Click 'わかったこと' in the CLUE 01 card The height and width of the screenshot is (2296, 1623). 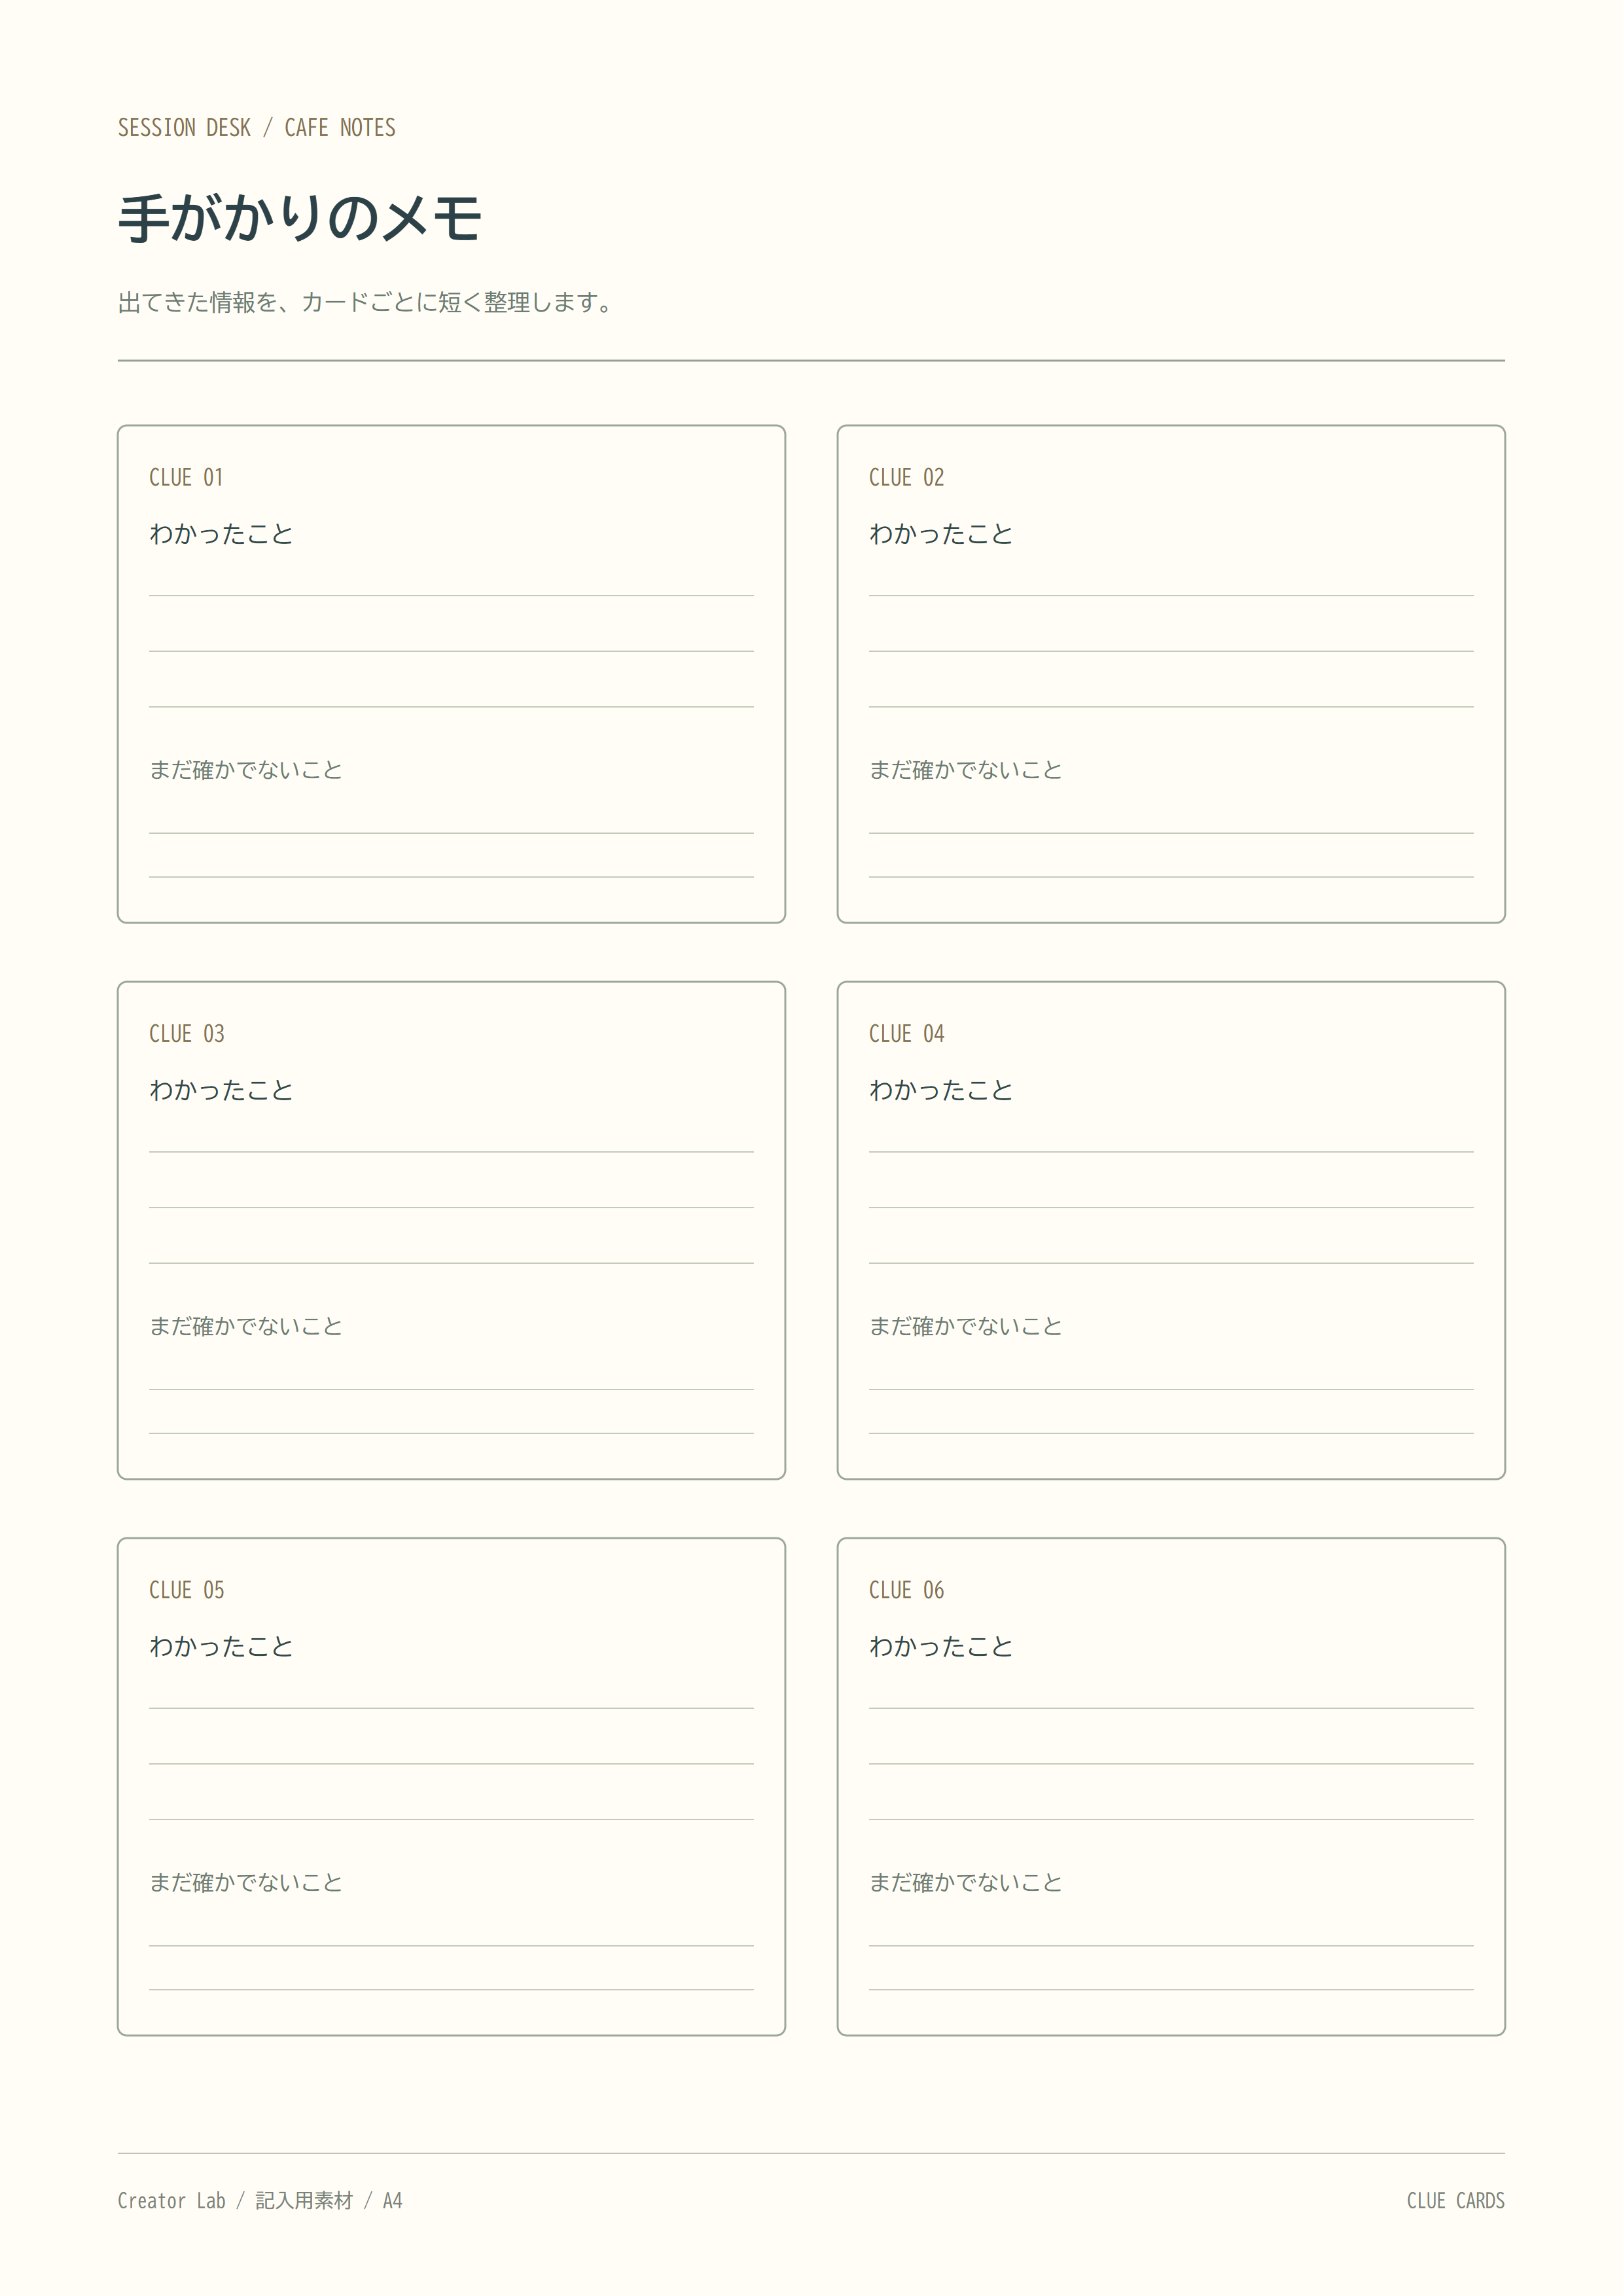221,534
